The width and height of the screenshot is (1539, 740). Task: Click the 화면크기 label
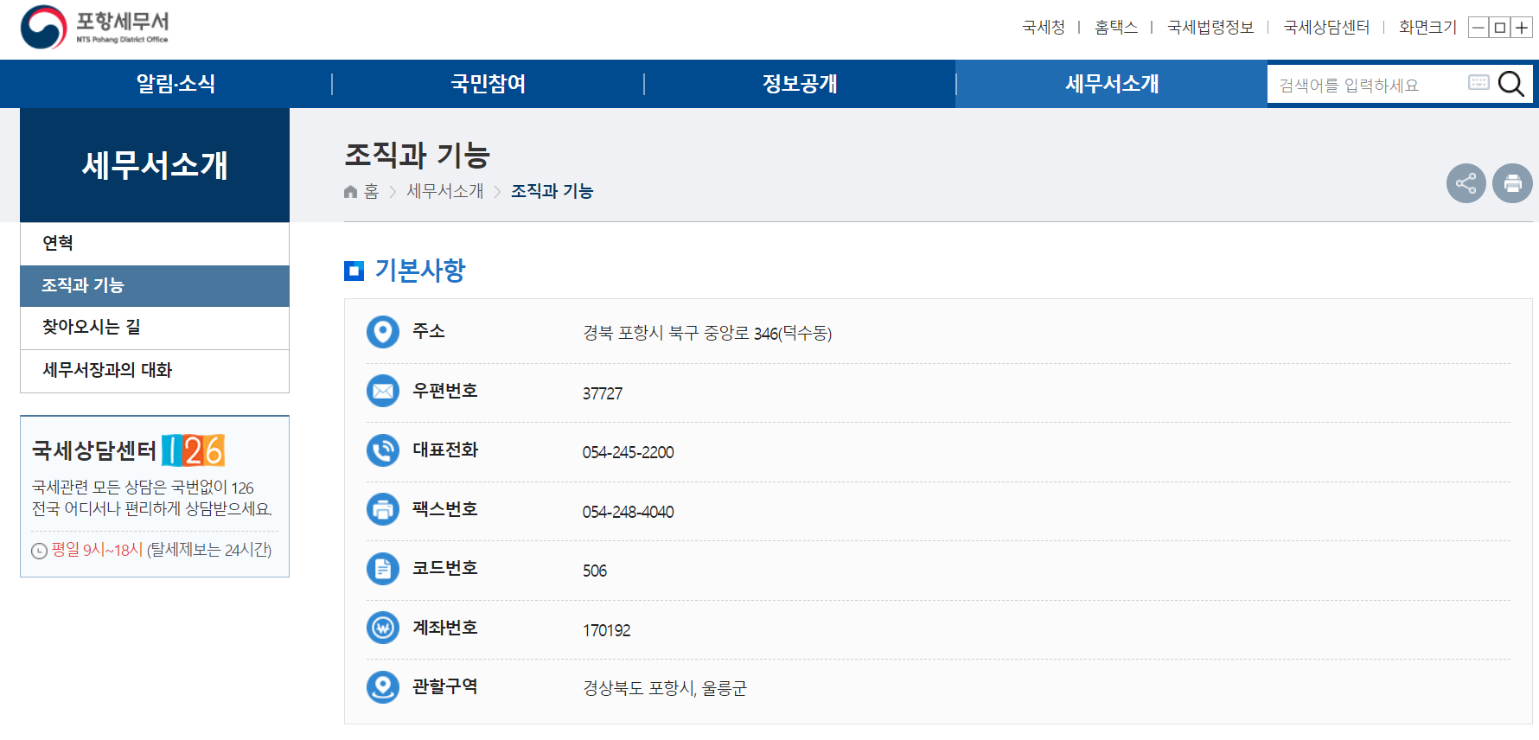tap(1428, 28)
